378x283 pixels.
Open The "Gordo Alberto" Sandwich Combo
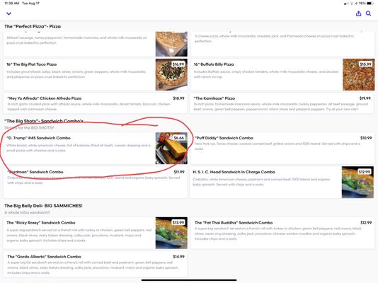(96, 264)
